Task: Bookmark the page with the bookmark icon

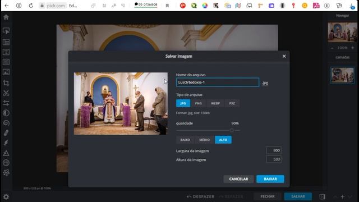Action: pos(167,6)
